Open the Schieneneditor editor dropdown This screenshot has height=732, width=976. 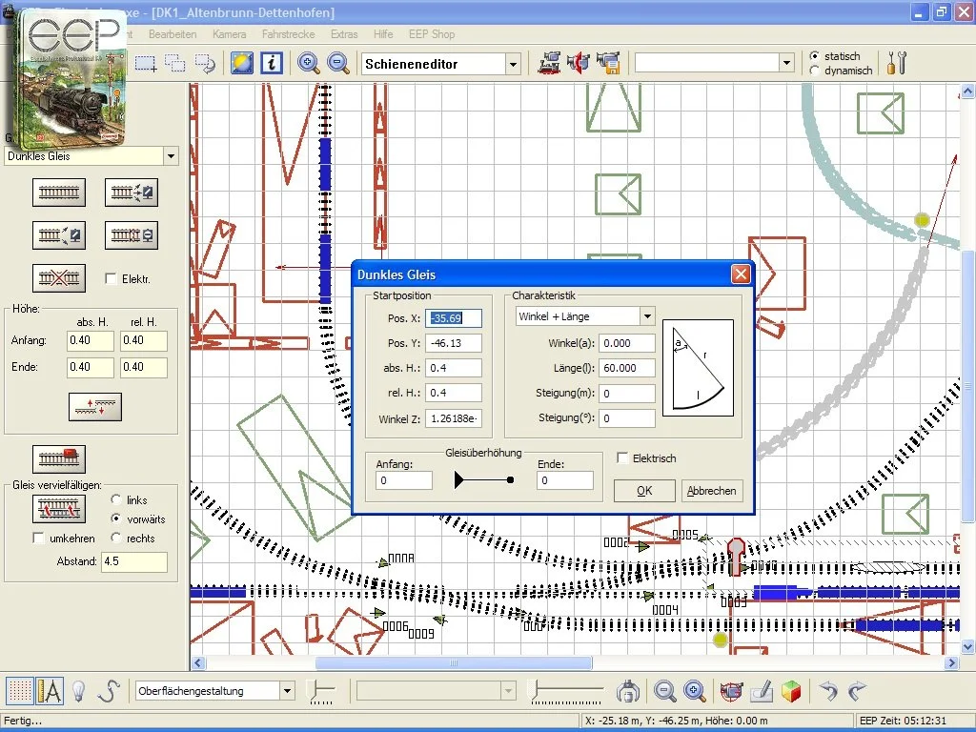pyautogui.click(x=513, y=64)
